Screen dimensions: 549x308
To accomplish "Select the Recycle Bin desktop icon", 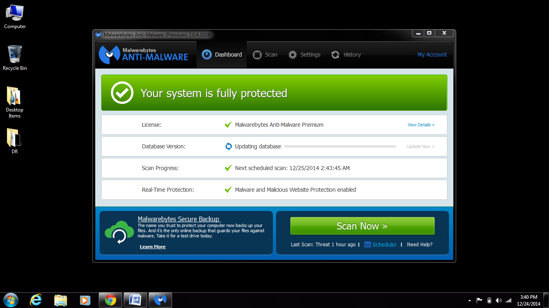I will click(x=15, y=58).
